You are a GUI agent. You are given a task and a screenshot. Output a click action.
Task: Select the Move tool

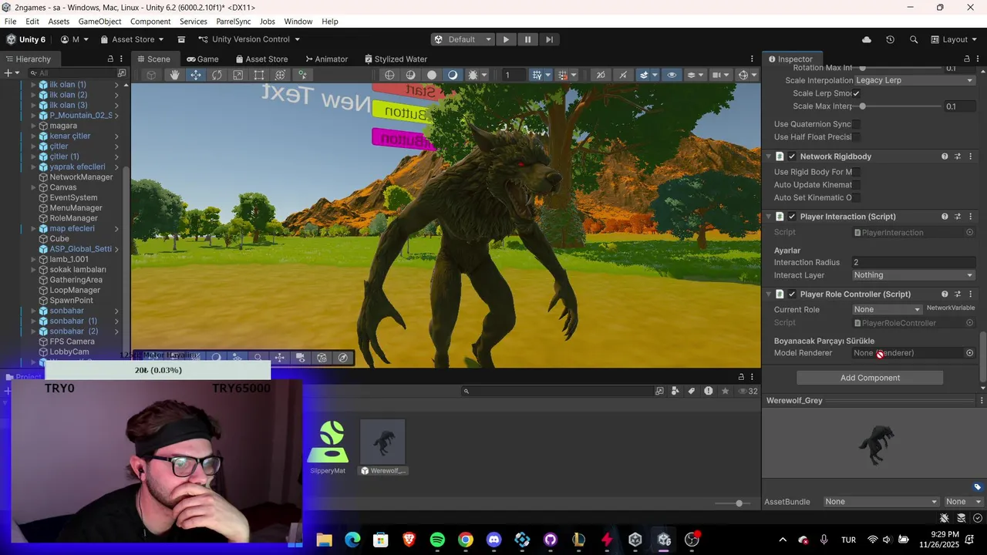[196, 75]
